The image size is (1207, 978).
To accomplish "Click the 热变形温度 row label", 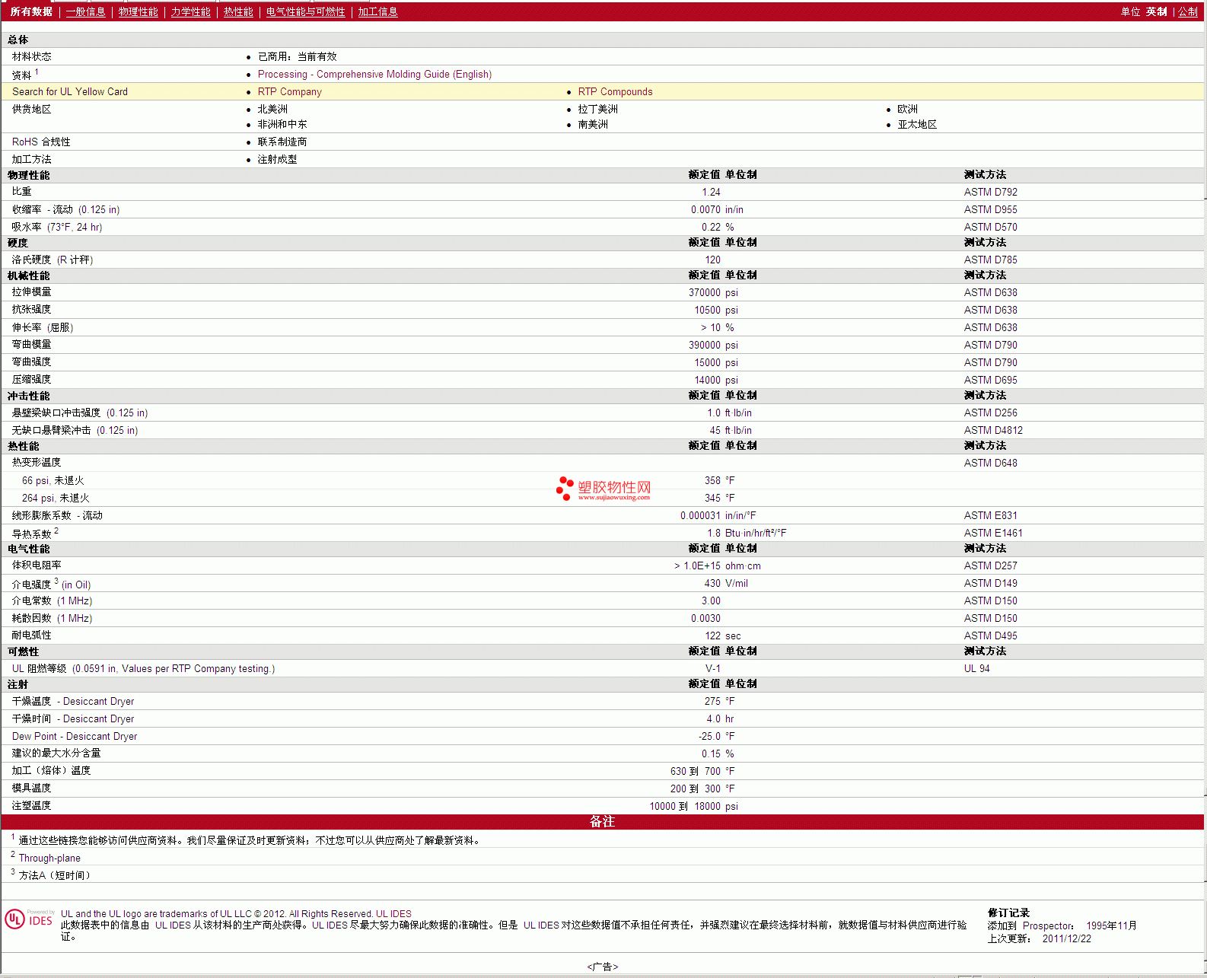I will [37, 463].
